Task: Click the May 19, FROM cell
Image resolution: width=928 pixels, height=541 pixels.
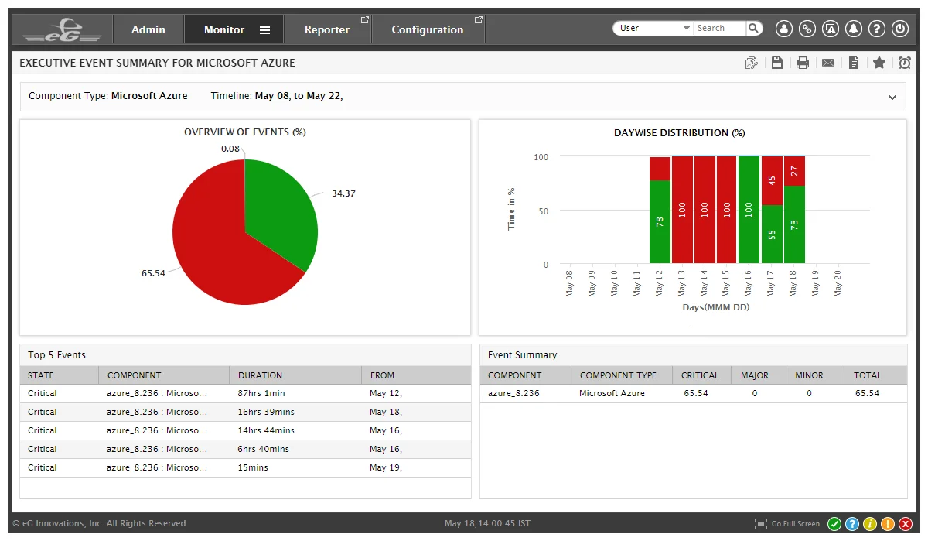Action: (x=386, y=467)
